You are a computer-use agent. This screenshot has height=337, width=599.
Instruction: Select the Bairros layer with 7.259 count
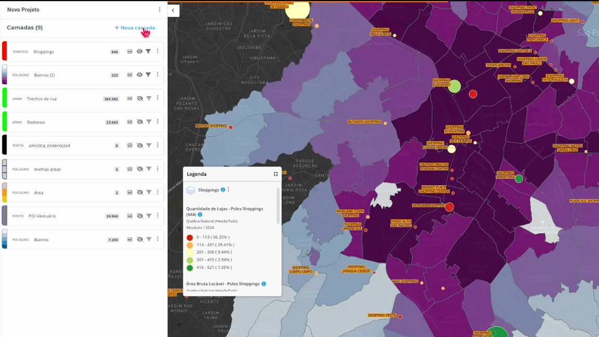(x=42, y=240)
